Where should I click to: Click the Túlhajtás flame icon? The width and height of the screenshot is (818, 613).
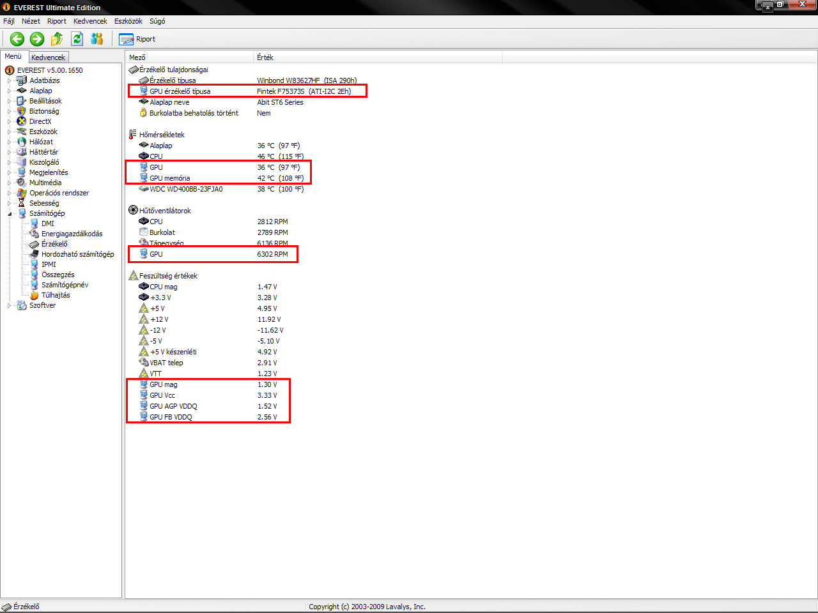[35, 295]
